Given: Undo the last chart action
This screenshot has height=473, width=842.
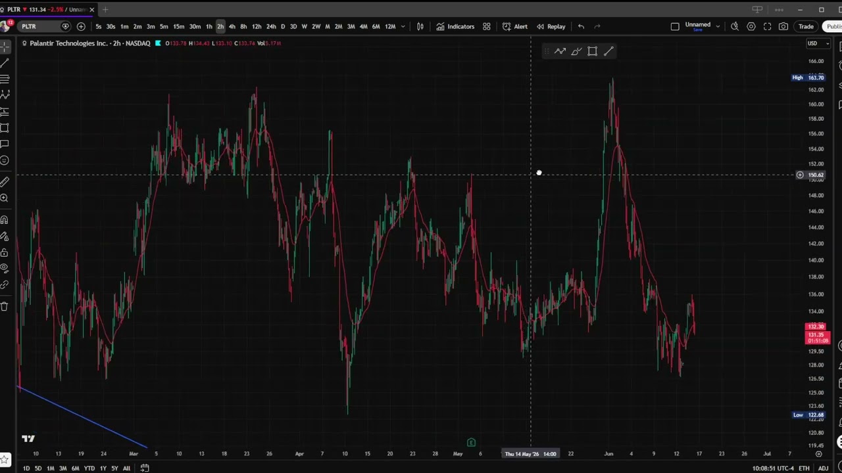Looking at the screenshot, I should point(581,26).
